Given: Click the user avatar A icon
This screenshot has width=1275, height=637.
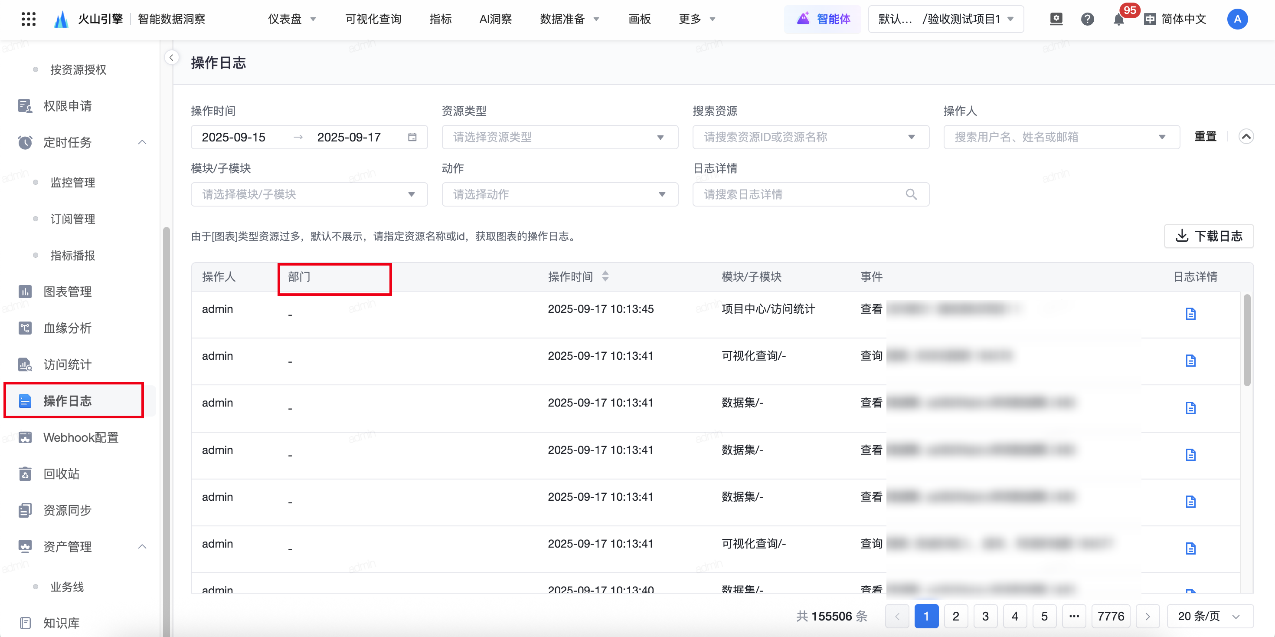Looking at the screenshot, I should tap(1237, 20).
